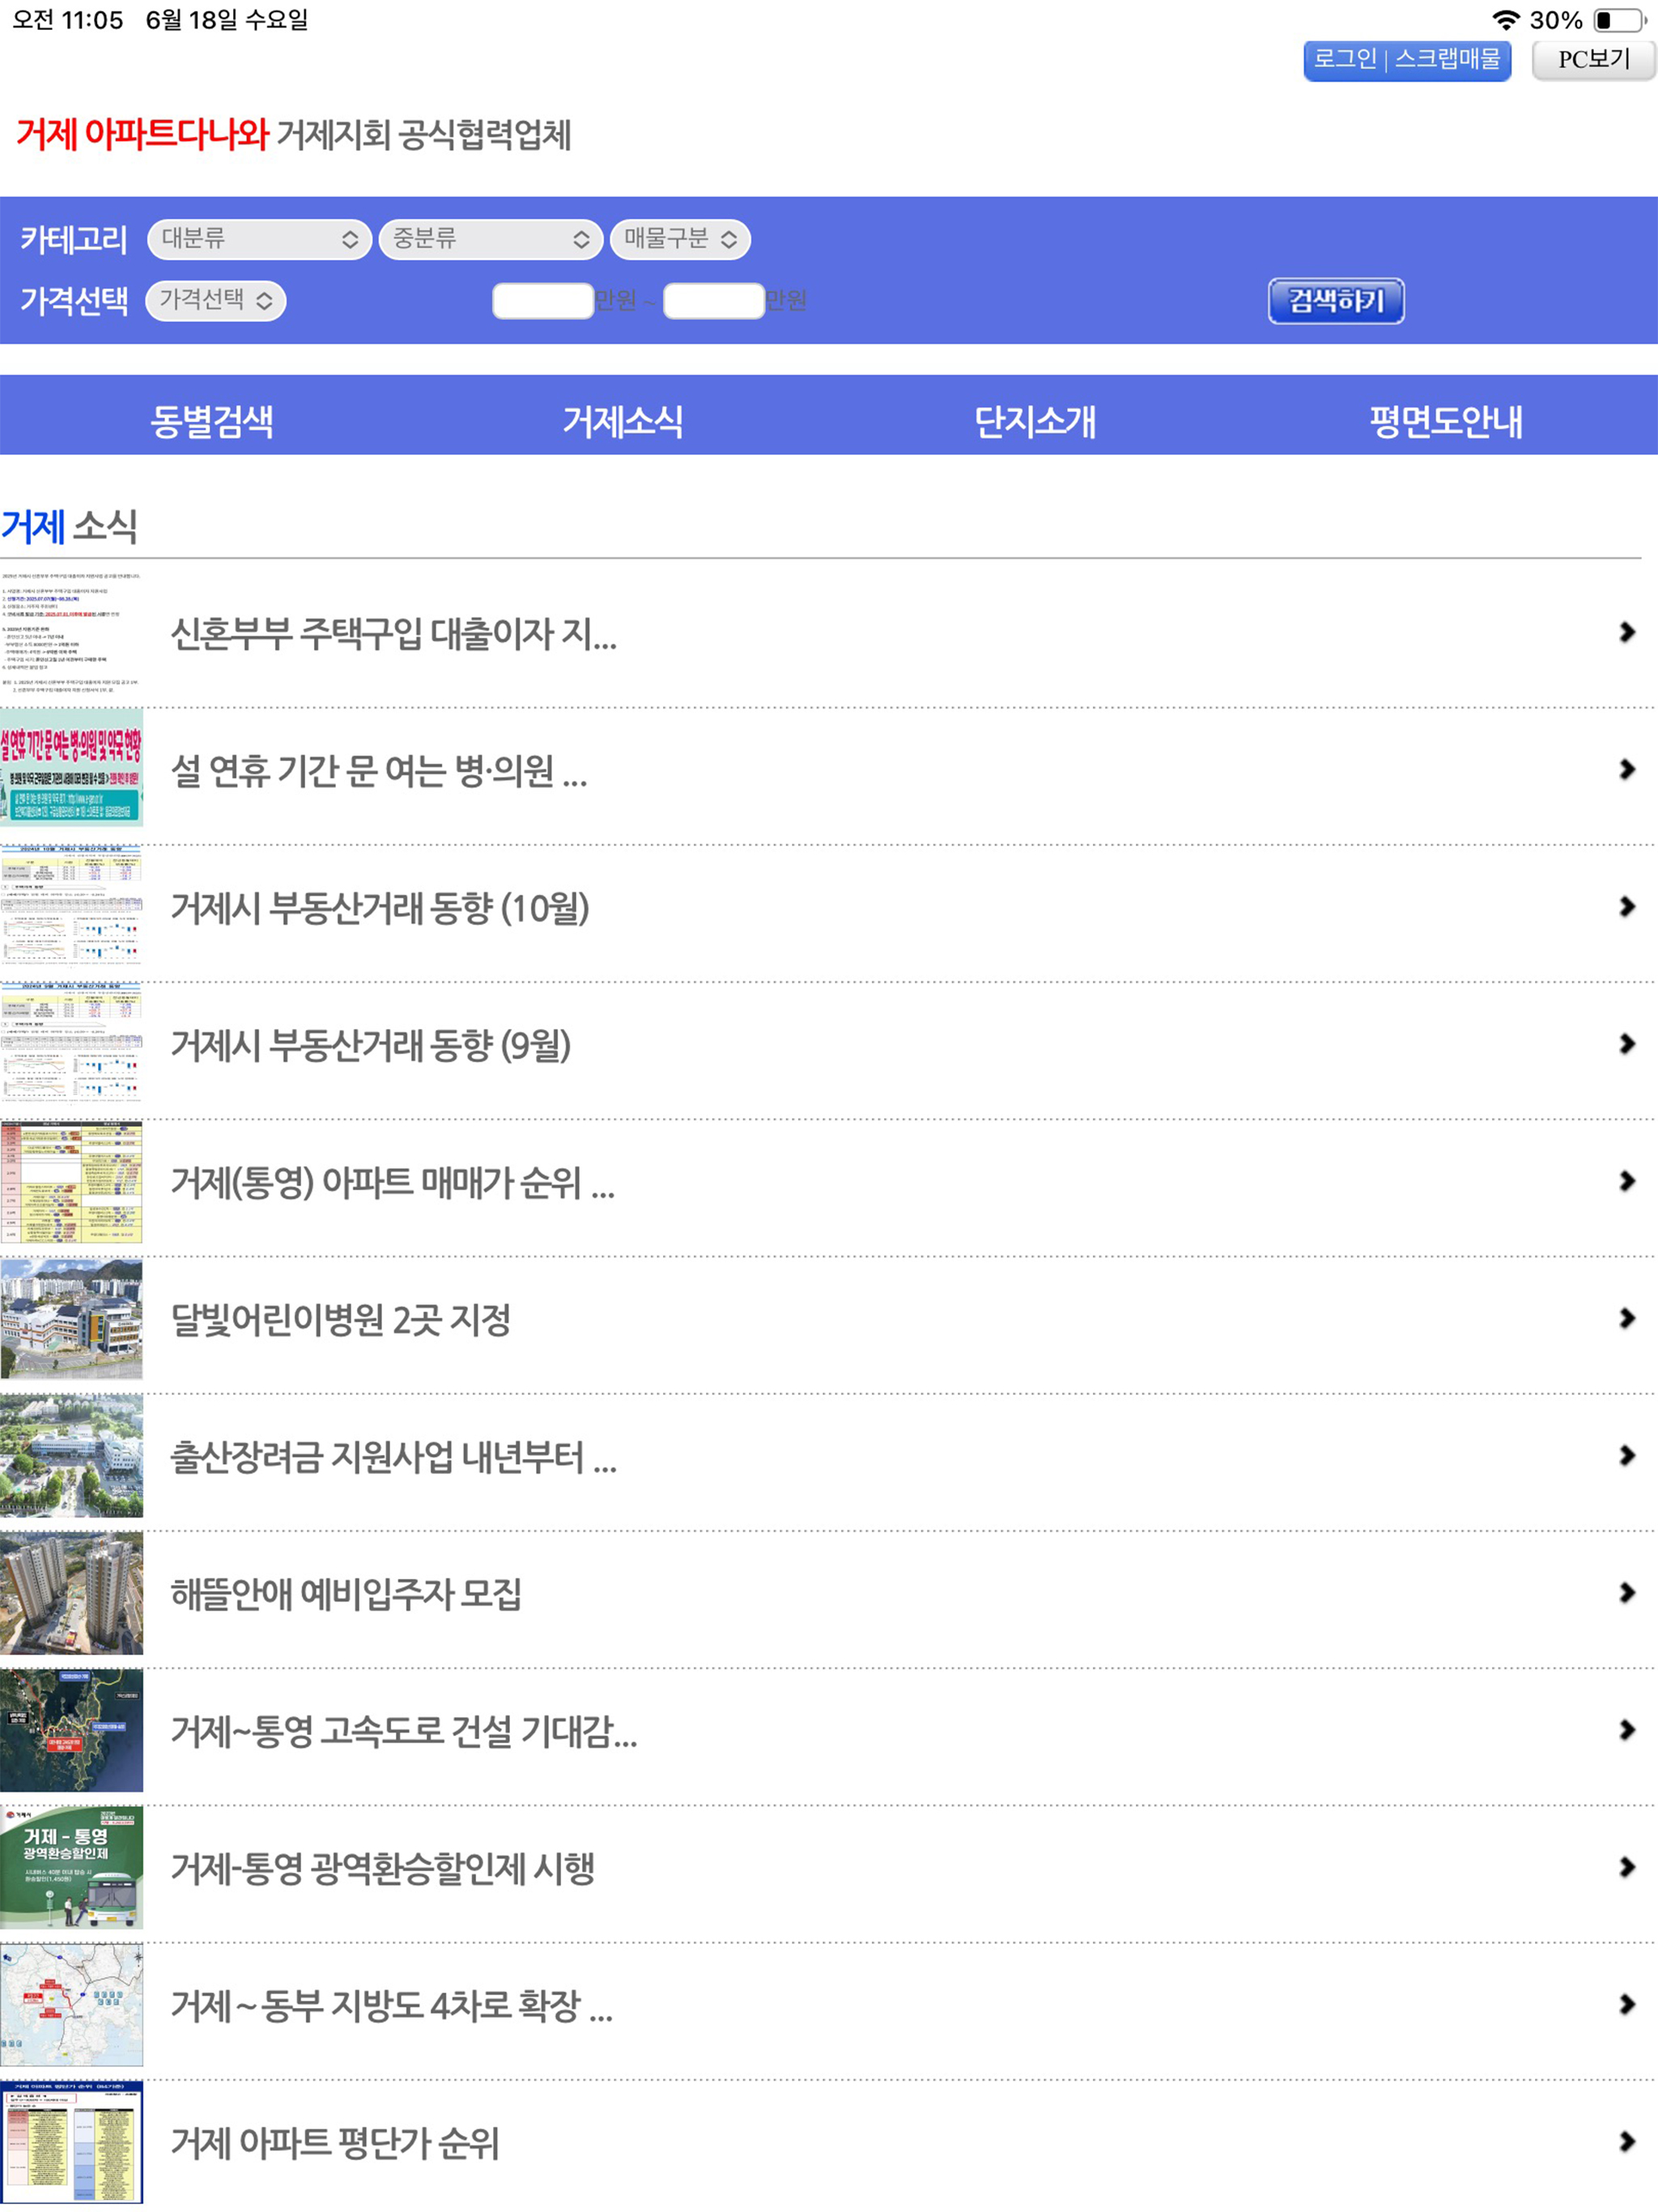Open the 단지소개 tab
1658x2212 pixels.
[1035, 421]
